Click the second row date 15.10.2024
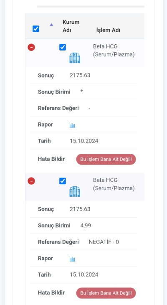This screenshot has width=167, height=305. [84, 274]
